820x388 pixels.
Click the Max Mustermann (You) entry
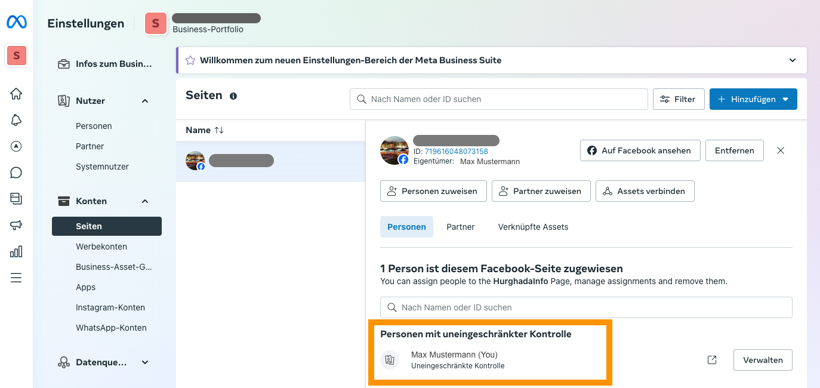pyautogui.click(x=454, y=355)
